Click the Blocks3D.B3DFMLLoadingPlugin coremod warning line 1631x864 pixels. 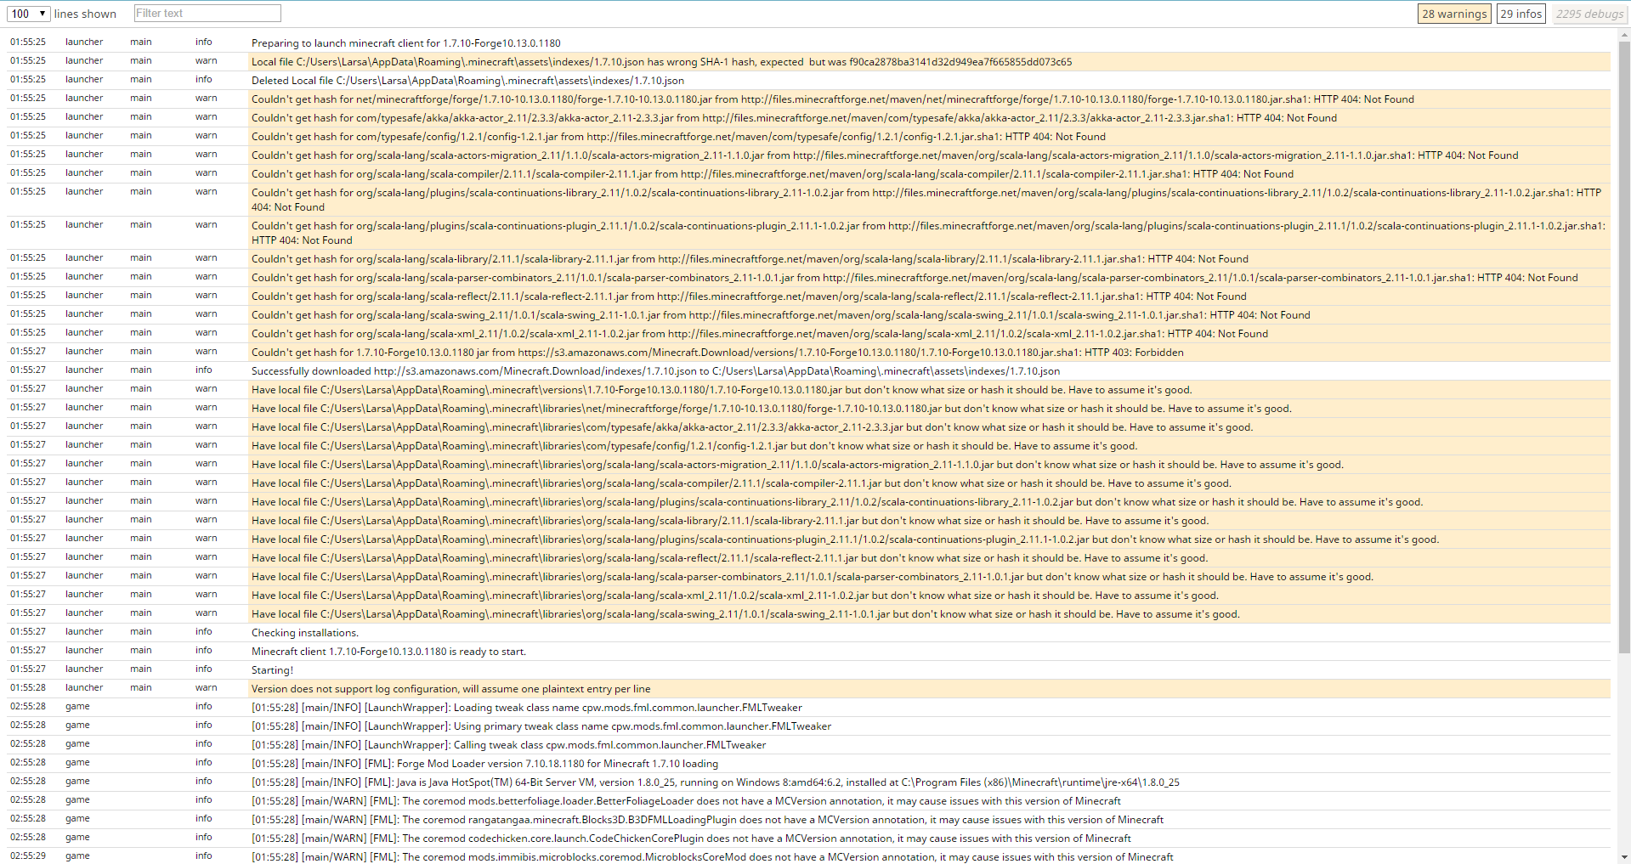coord(707,819)
